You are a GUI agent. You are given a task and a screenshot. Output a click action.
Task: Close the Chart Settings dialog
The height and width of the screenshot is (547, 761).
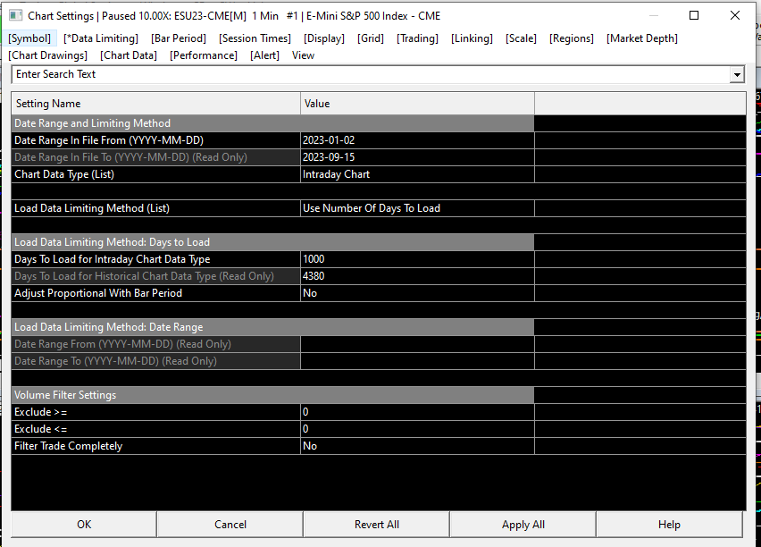click(x=735, y=15)
